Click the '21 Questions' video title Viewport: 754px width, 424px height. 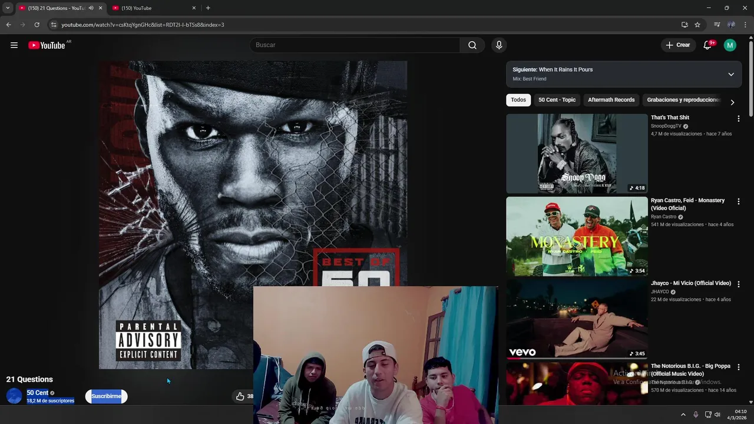click(x=29, y=379)
